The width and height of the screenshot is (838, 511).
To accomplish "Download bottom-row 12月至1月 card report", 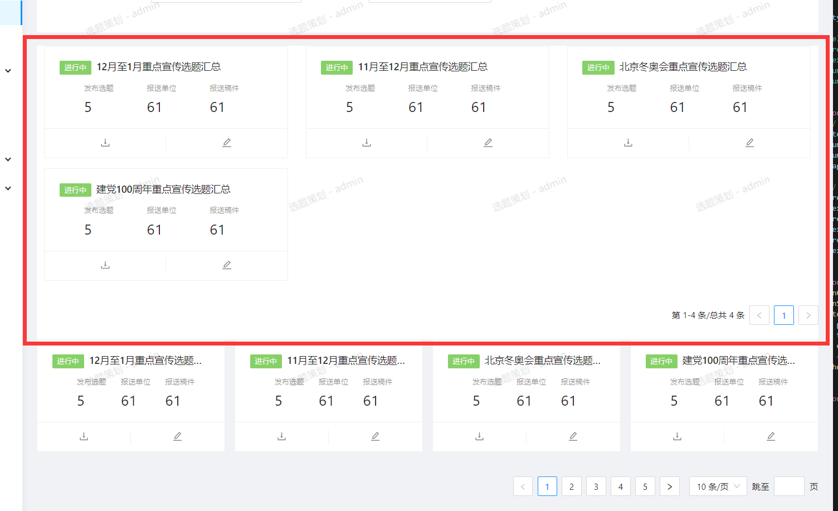I will [x=84, y=437].
